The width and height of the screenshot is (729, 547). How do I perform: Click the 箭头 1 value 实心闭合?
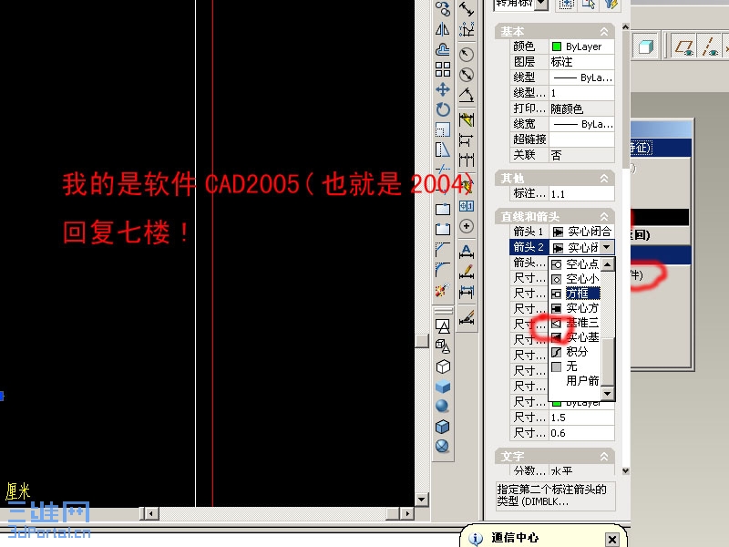click(x=581, y=232)
